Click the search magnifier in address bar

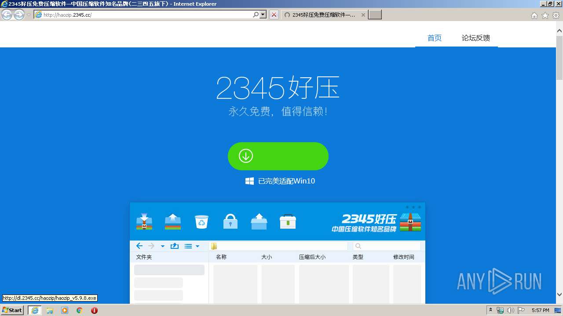tap(256, 15)
